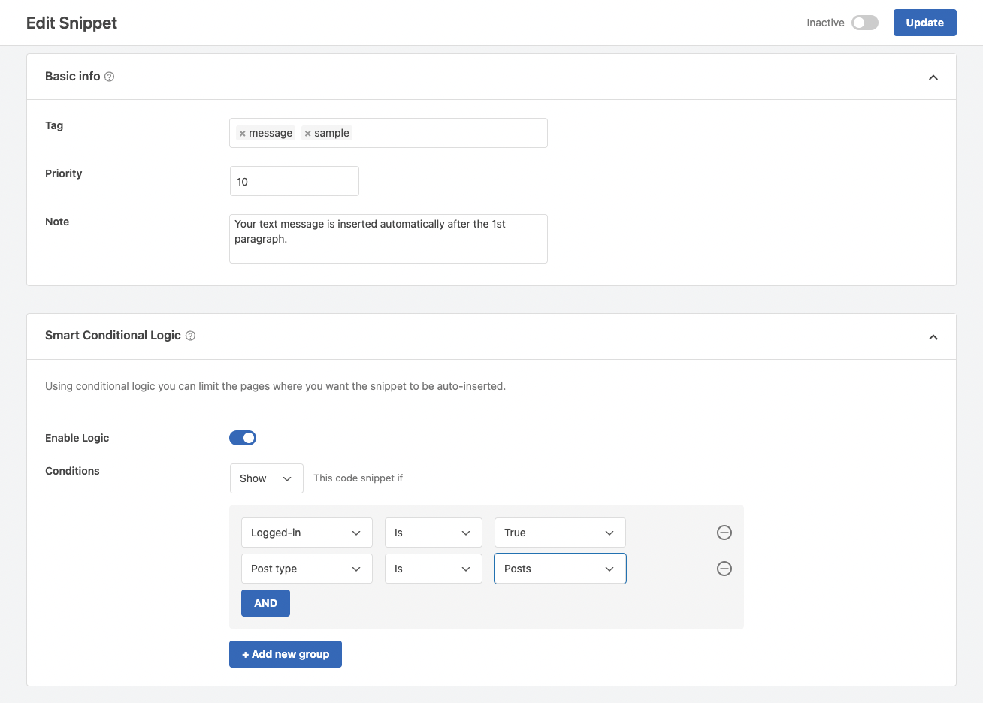The width and height of the screenshot is (983, 703).
Task: Delete the Logged-in condition row
Action: [724, 533]
